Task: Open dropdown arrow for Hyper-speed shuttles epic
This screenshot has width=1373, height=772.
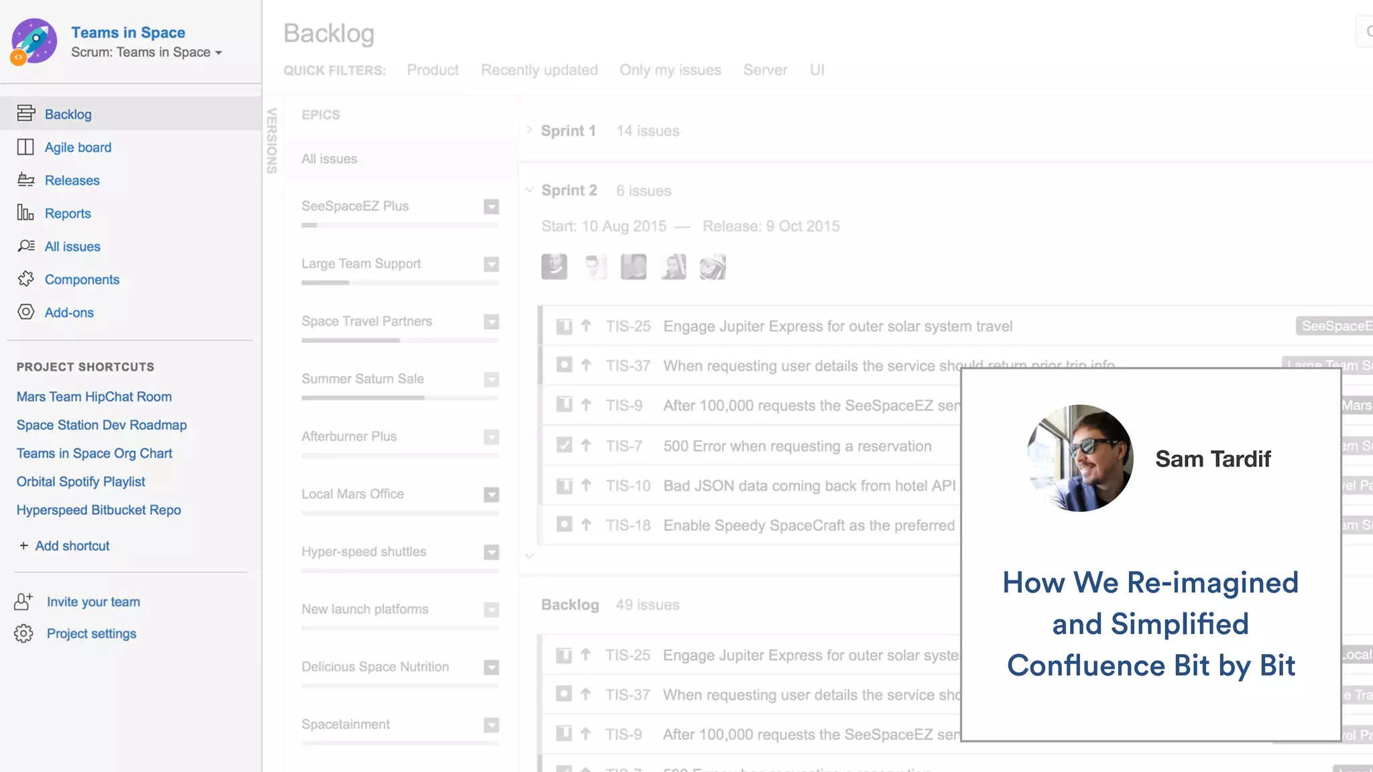Action: 491,552
